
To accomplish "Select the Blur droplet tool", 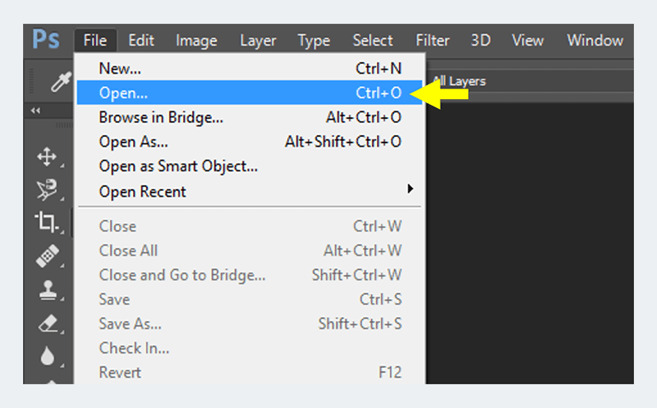I will click(48, 356).
